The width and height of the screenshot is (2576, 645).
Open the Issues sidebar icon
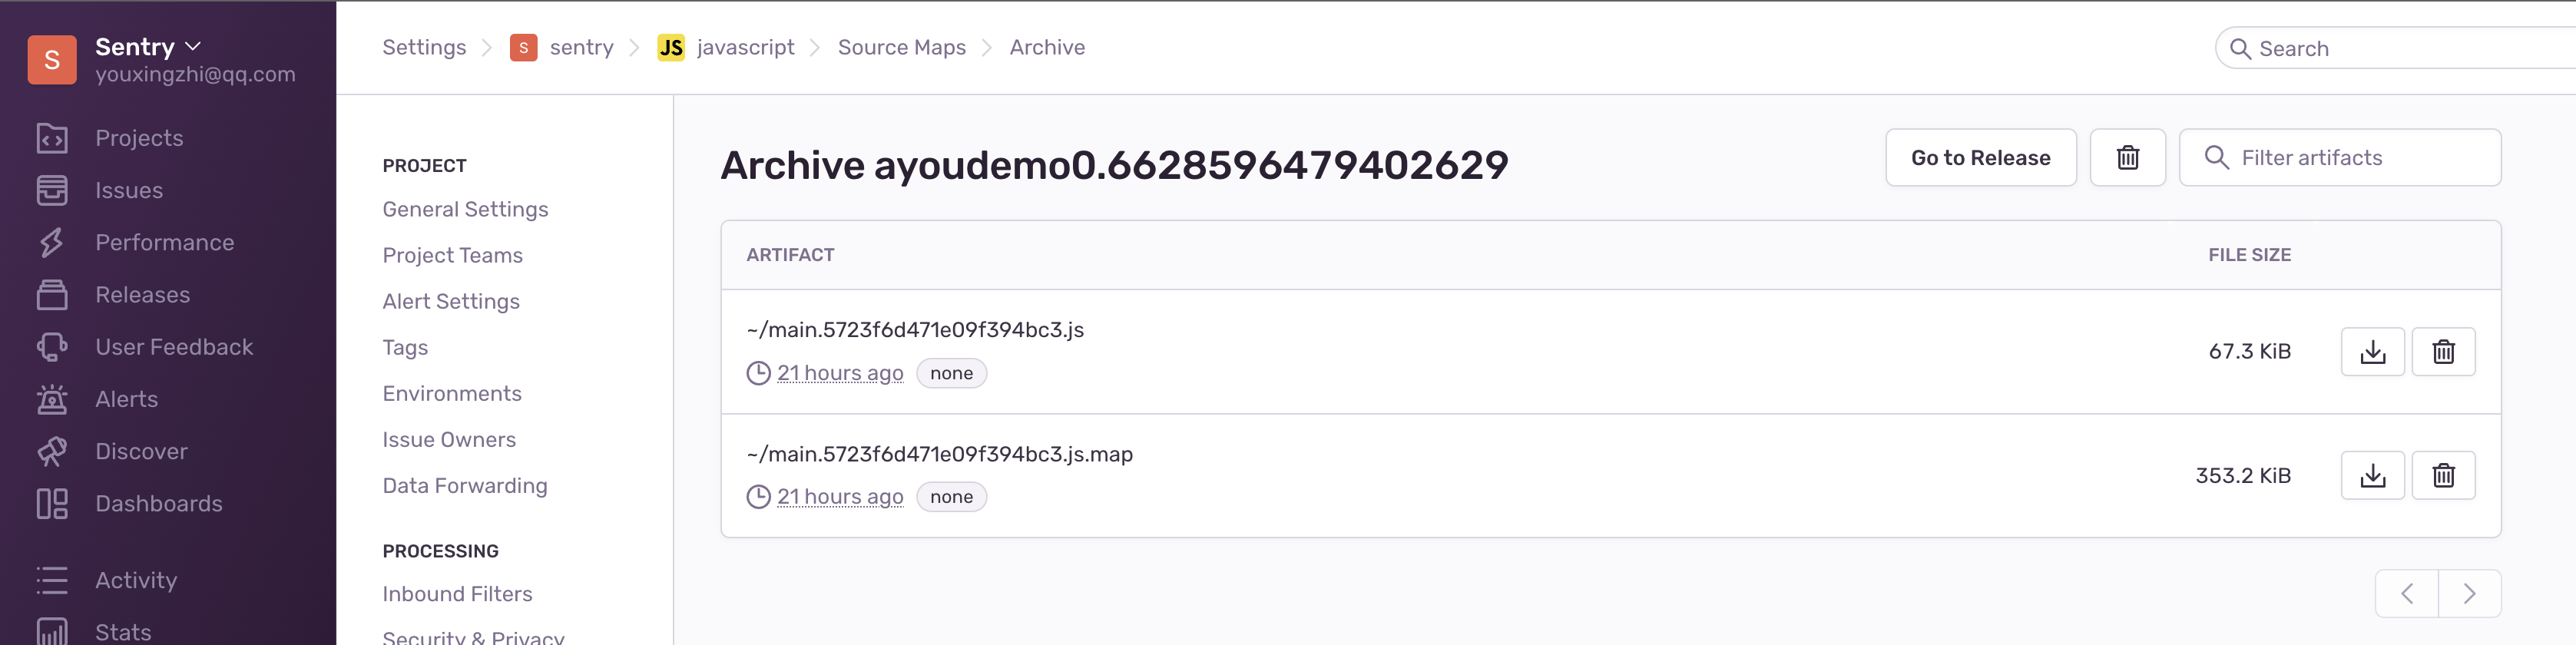52,190
